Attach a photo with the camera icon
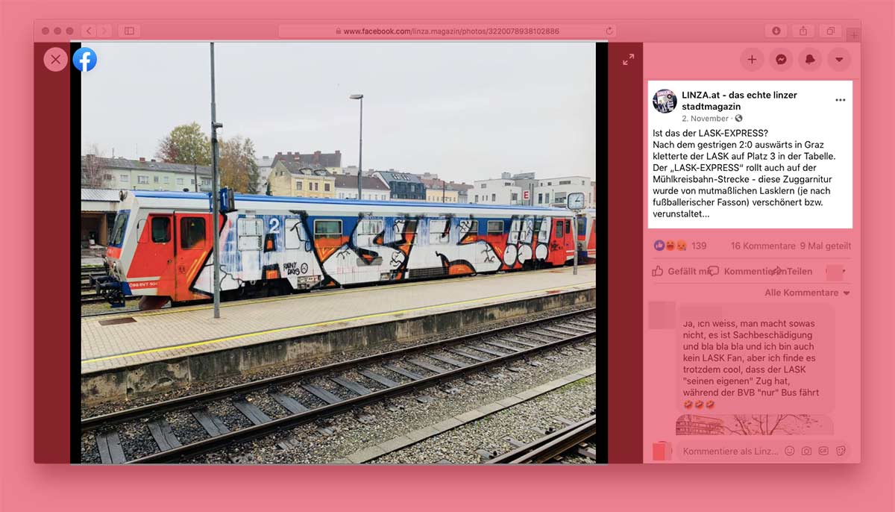Image resolution: width=895 pixels, height=512 pixels. tap(806, 451)
